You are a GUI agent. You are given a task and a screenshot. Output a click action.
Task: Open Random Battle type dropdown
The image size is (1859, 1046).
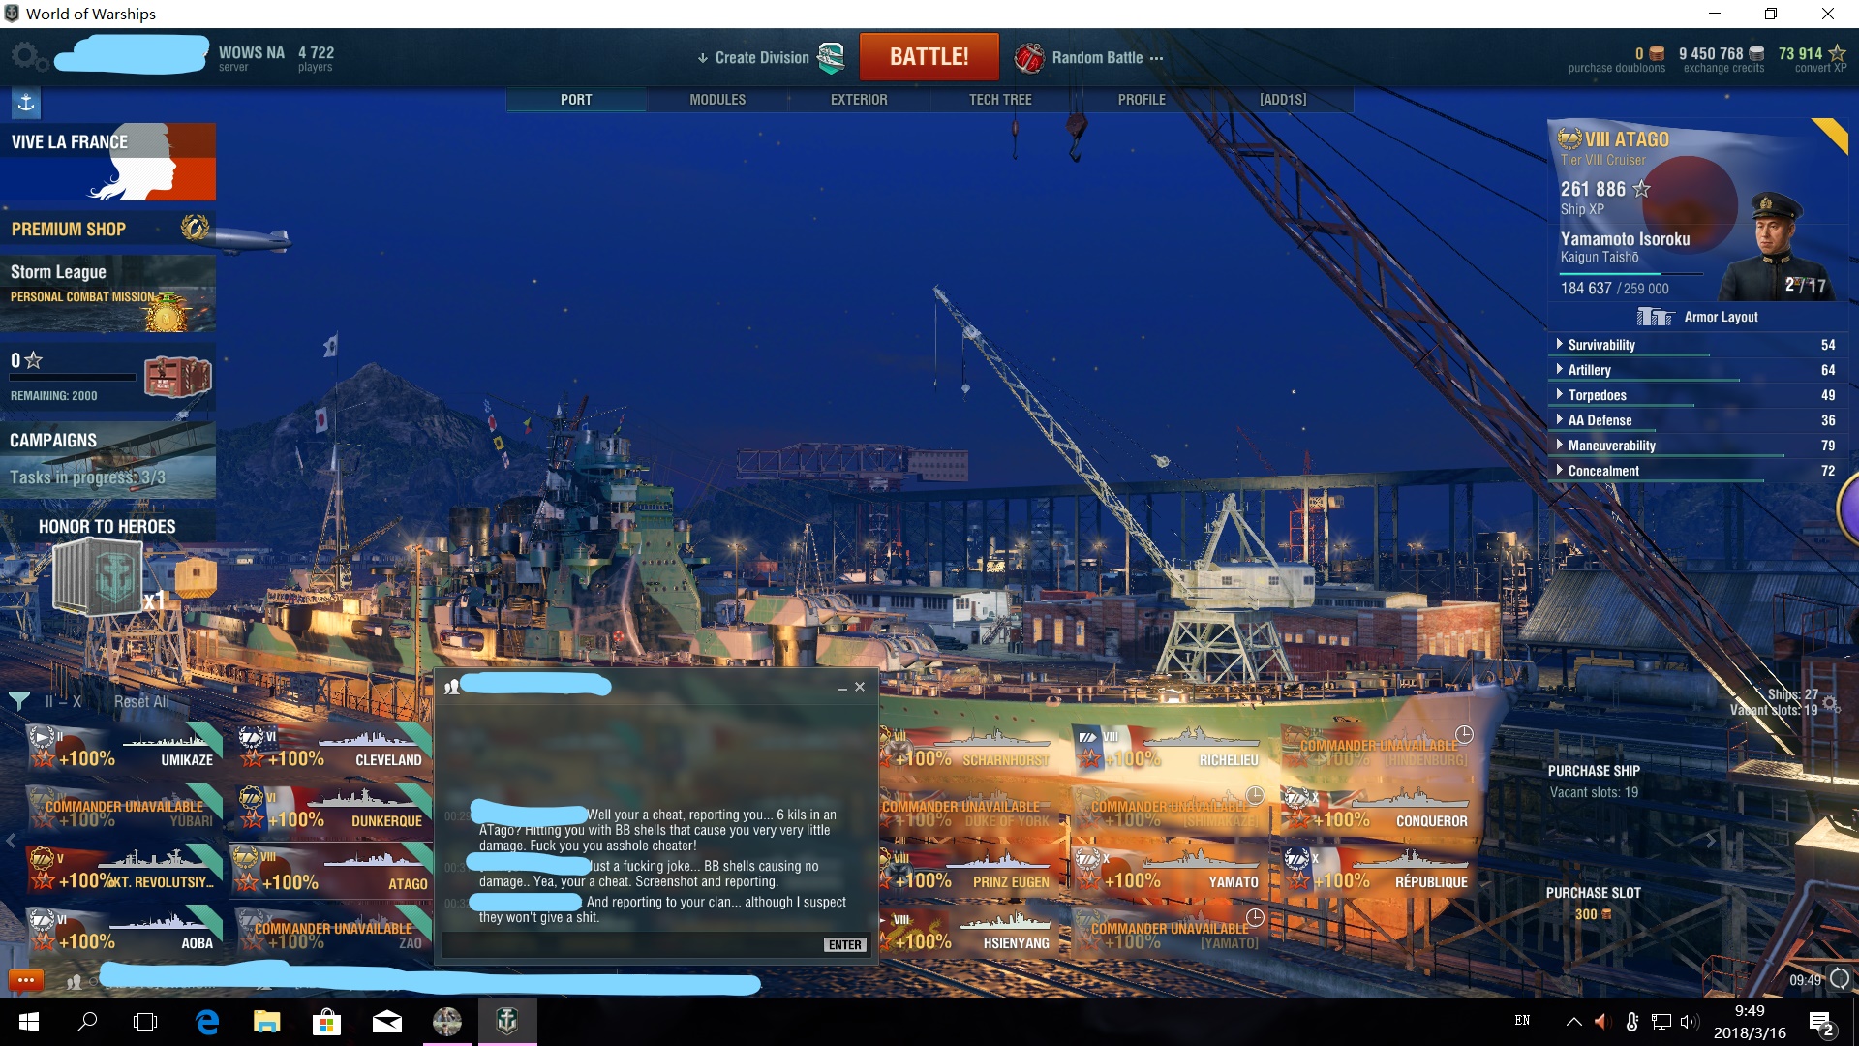tap(1097, 57)
